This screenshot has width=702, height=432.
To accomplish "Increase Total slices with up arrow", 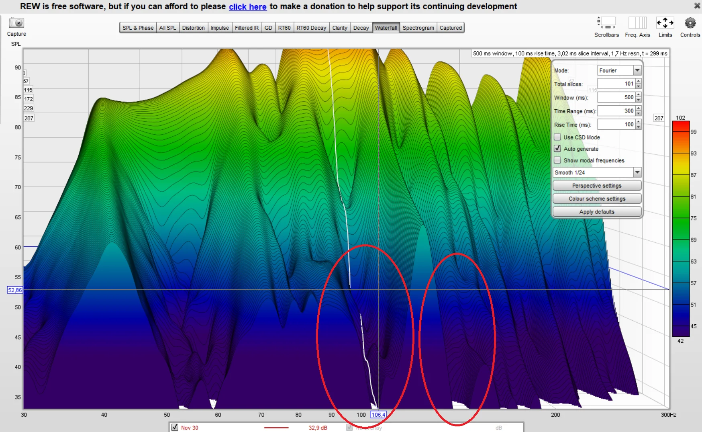I will (639, 81).
